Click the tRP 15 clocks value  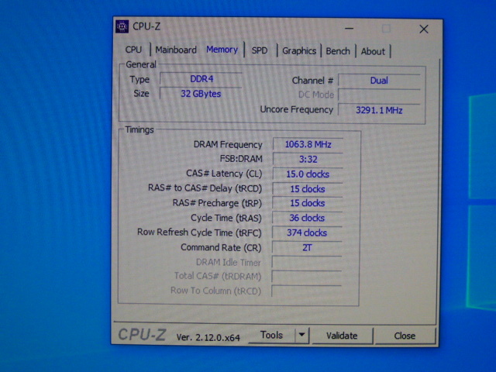click(x=307, y=203)
